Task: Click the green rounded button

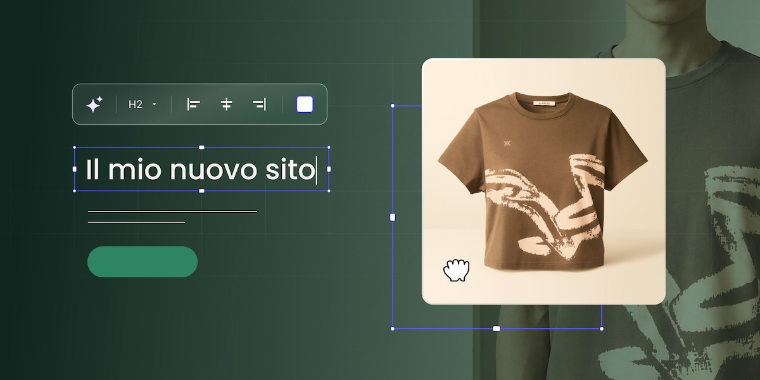Action: click(x=142, y=261)
